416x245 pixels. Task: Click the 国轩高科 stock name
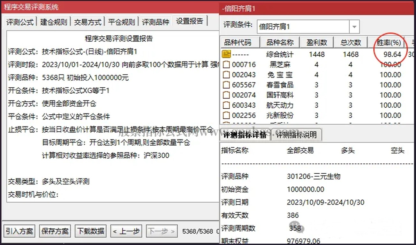pyautogui.click(x=280, y=95)
